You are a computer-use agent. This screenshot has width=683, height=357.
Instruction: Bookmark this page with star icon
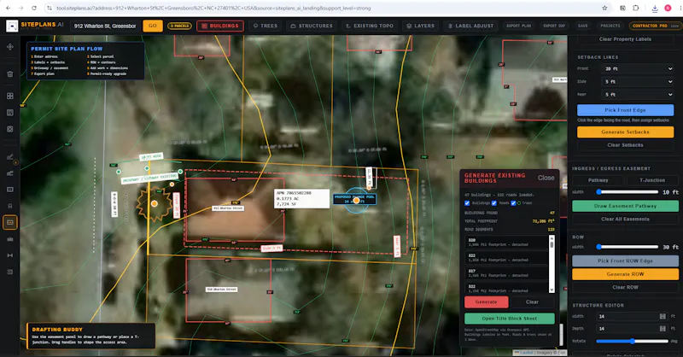click(x=604, y=8)
